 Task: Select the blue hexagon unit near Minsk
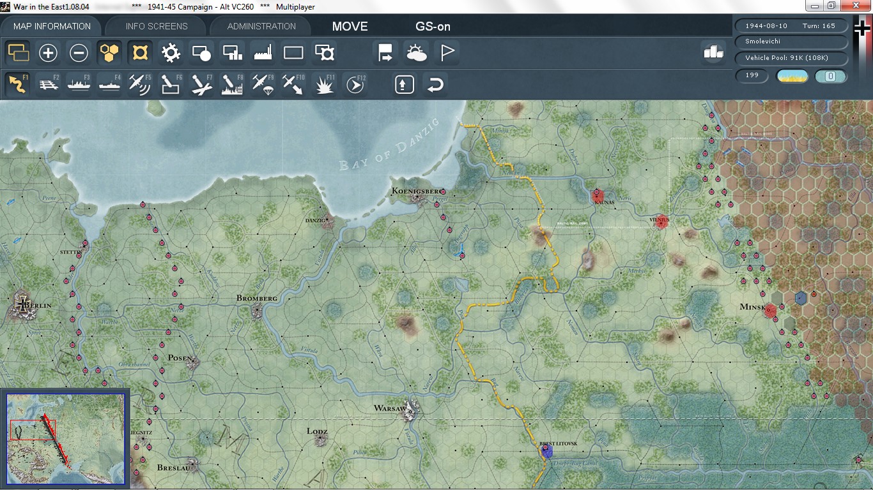[x=801, y=297]
